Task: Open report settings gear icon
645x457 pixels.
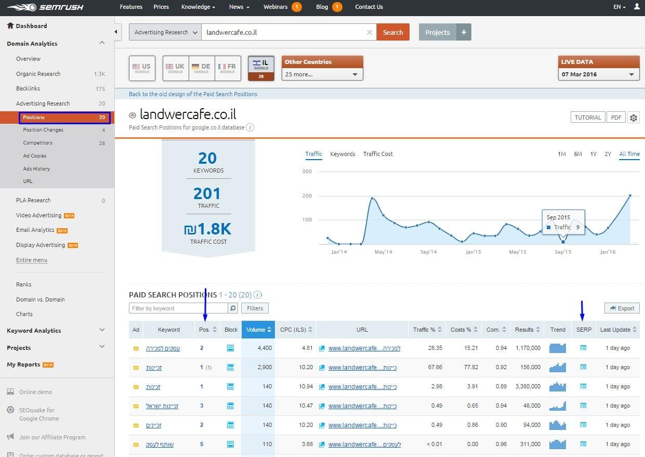Action: (633, 117)
